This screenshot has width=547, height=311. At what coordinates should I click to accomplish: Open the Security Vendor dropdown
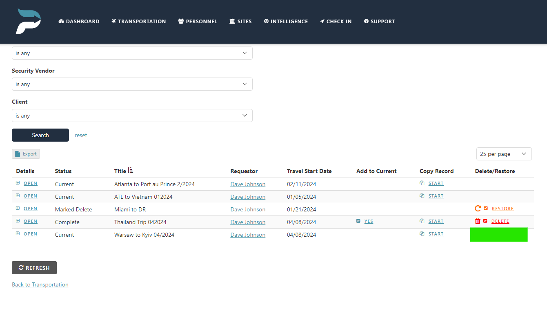tap(132, 84)
